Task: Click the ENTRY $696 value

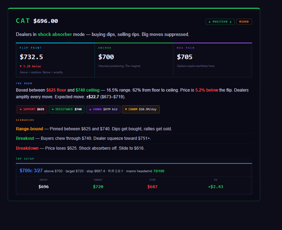Action: (43, 187)
